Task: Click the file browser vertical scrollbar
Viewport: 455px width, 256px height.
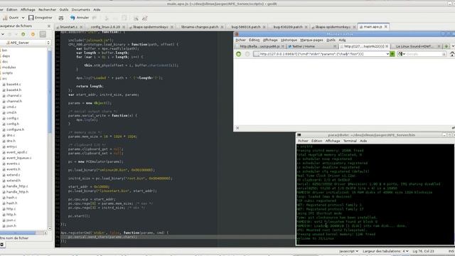Action: (x=50, y=90)
